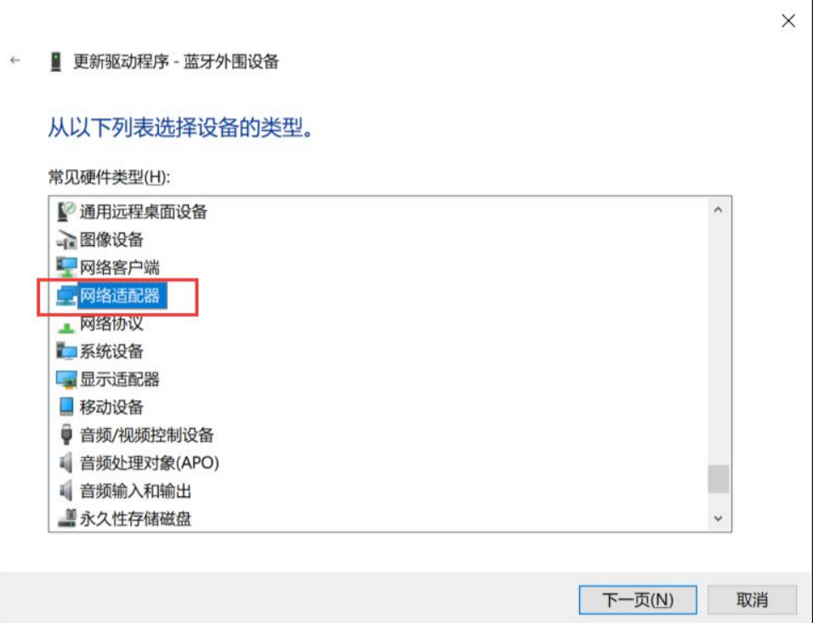Click the 显示适配器 monitor icon

[66, 380]
